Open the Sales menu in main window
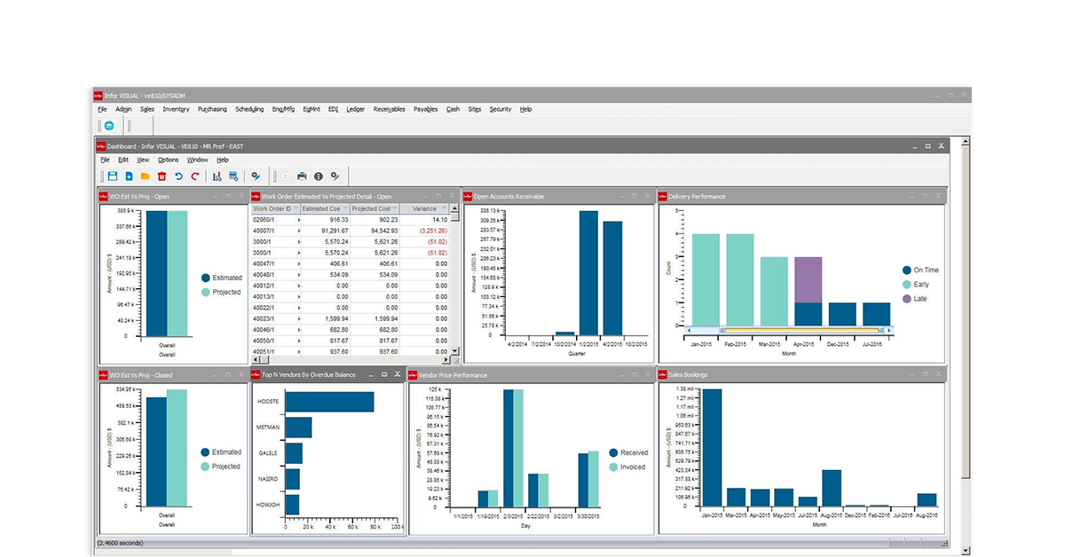The height and width of the screenshot is (557, 1065). (x=147, y=109)
